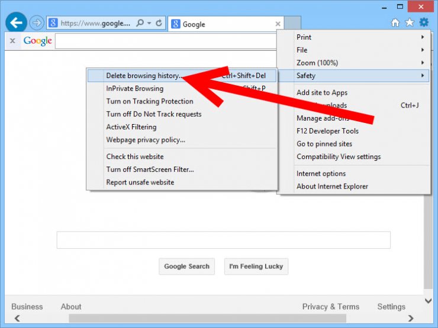
Task: Click the search magnifier in address bar
Action: tap(140, 23)
